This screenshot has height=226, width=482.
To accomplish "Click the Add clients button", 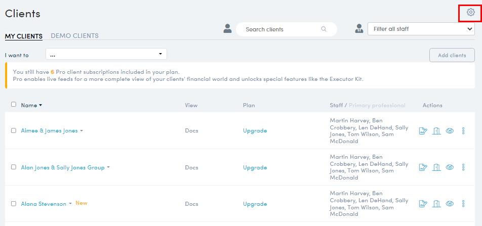I will click(x=452, y=55).
